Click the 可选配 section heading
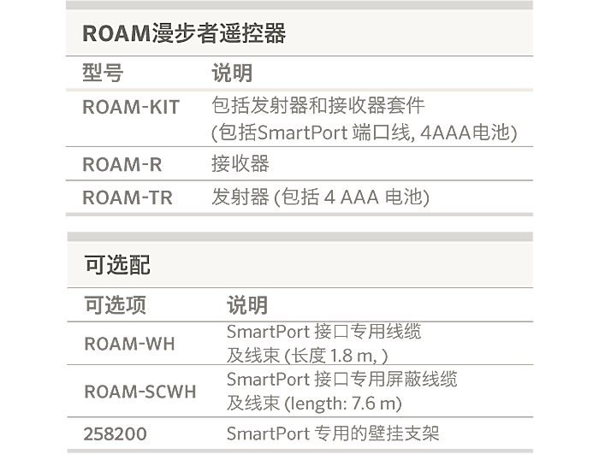Image resolution: width=599 pixels, height=454 pixels. point(117,265)
